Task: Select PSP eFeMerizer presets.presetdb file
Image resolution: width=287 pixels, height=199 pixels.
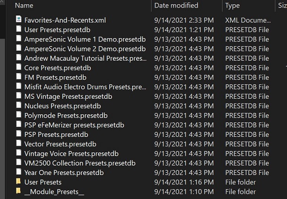Action: coord(74,125)
